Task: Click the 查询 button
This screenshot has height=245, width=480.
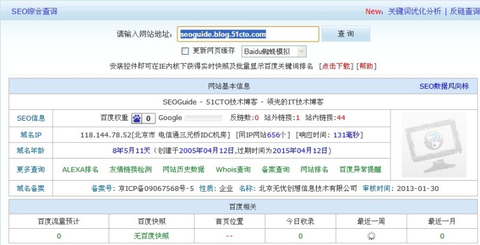Action: [346, 34]
